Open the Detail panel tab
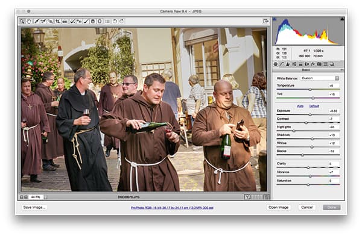 [288, 64]
